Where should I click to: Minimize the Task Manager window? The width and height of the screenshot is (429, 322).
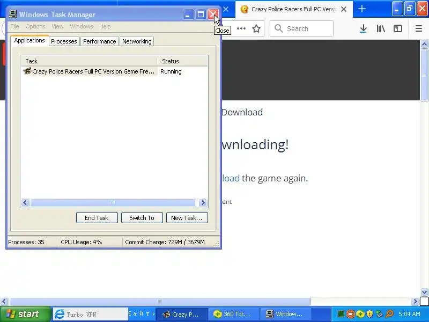coord(188,14)
